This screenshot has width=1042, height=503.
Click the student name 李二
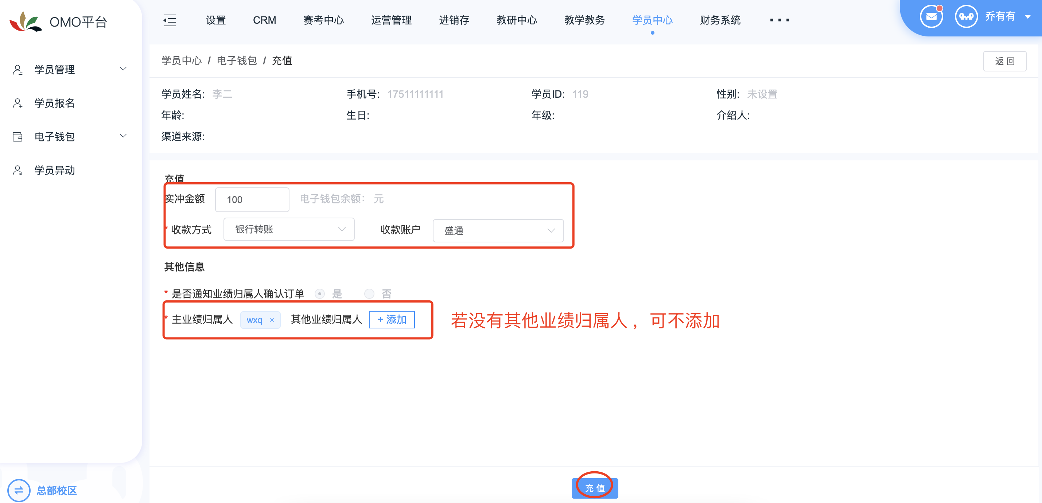point(222,94)
